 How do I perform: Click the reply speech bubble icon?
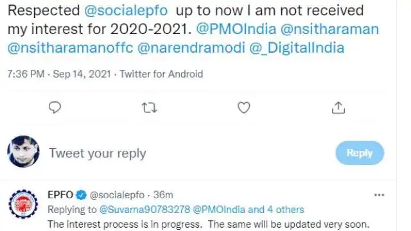pos(55,107)
